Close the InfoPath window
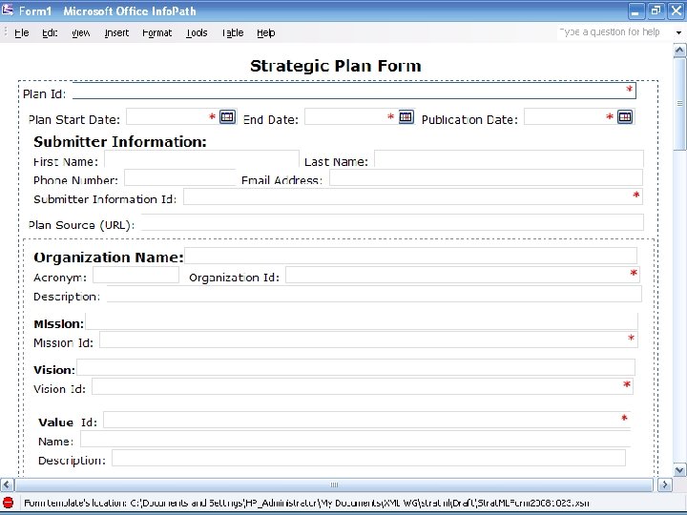 coord(677,10)
